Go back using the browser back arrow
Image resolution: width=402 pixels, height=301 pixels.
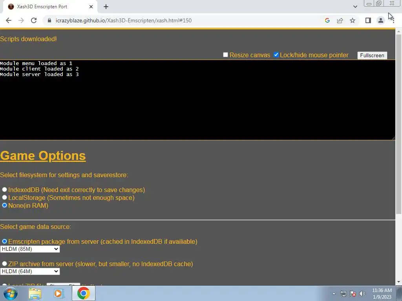click(9, 20)
